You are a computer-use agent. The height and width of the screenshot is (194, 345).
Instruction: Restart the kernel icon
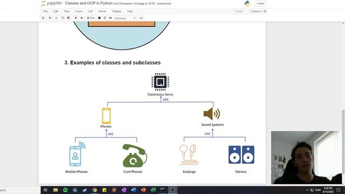(x=105, y=18)
